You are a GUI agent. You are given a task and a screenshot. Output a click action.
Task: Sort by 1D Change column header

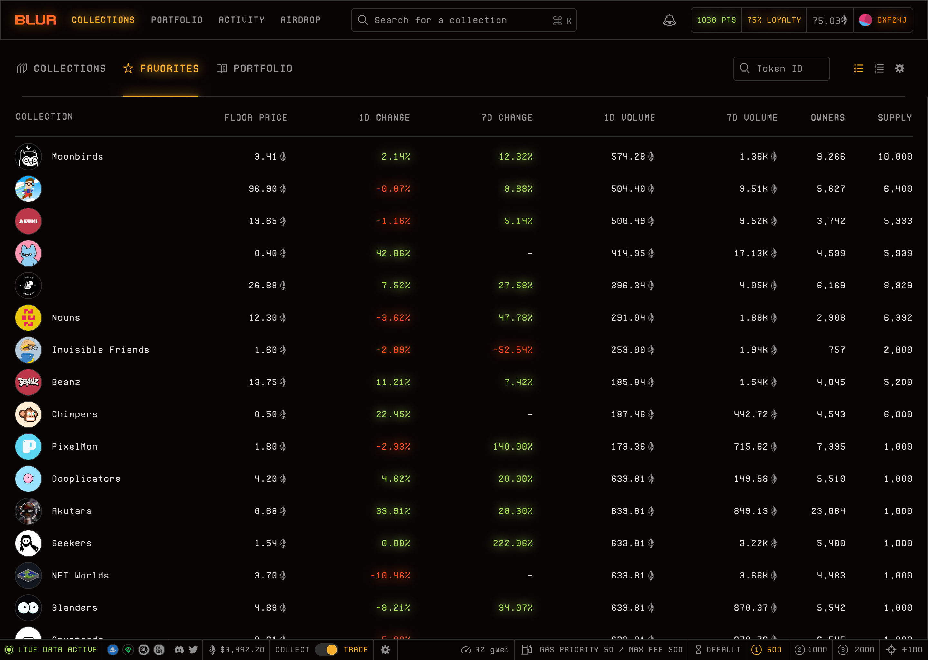(384, 117)
